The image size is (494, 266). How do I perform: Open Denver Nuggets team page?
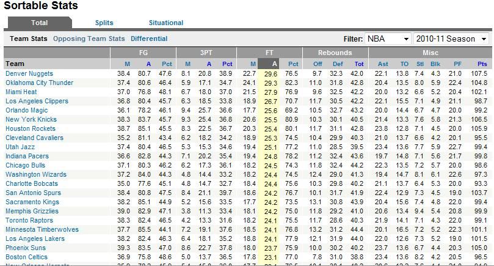pyautogui.click(x=29, y=73)
